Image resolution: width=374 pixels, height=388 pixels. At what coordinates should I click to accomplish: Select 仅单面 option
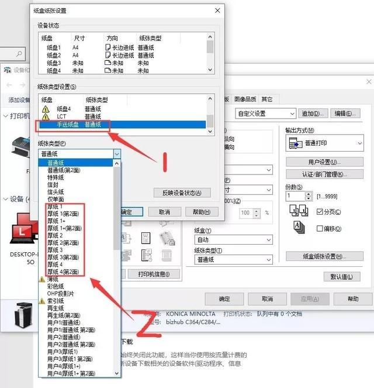[x=56, y=199]
